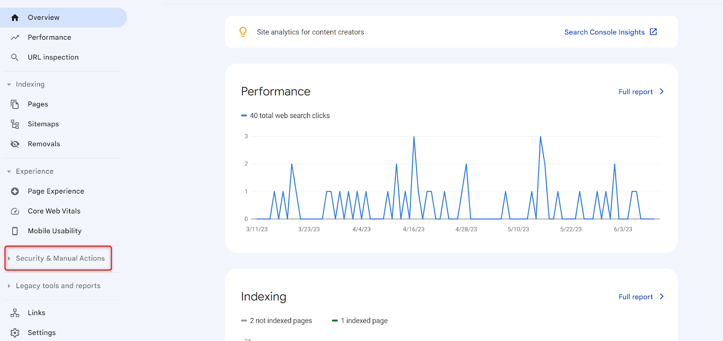
Task: Open Core Web Vitals report
Action: (63, 211)
